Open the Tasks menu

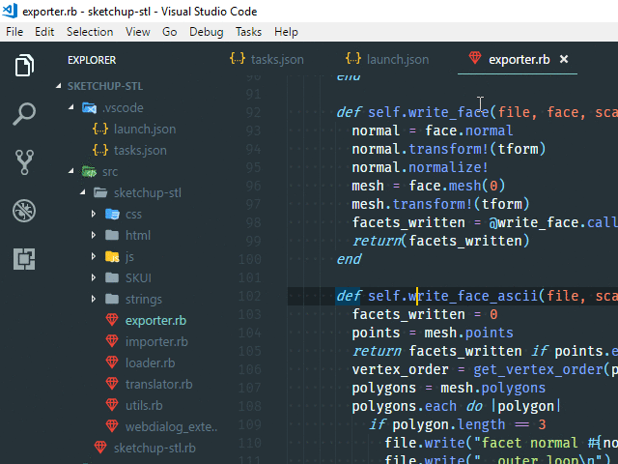[248, 32]
